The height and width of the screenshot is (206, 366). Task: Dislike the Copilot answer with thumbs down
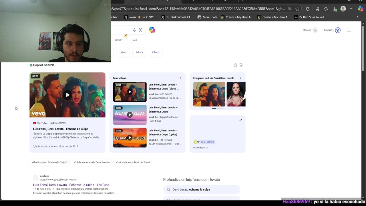click(x=241, y=65)
